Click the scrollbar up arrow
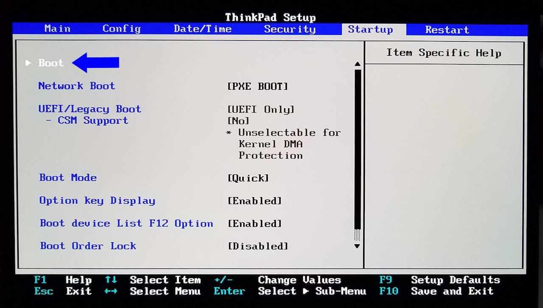This screenshot has width=543, height=308. (x=357, y=64)
